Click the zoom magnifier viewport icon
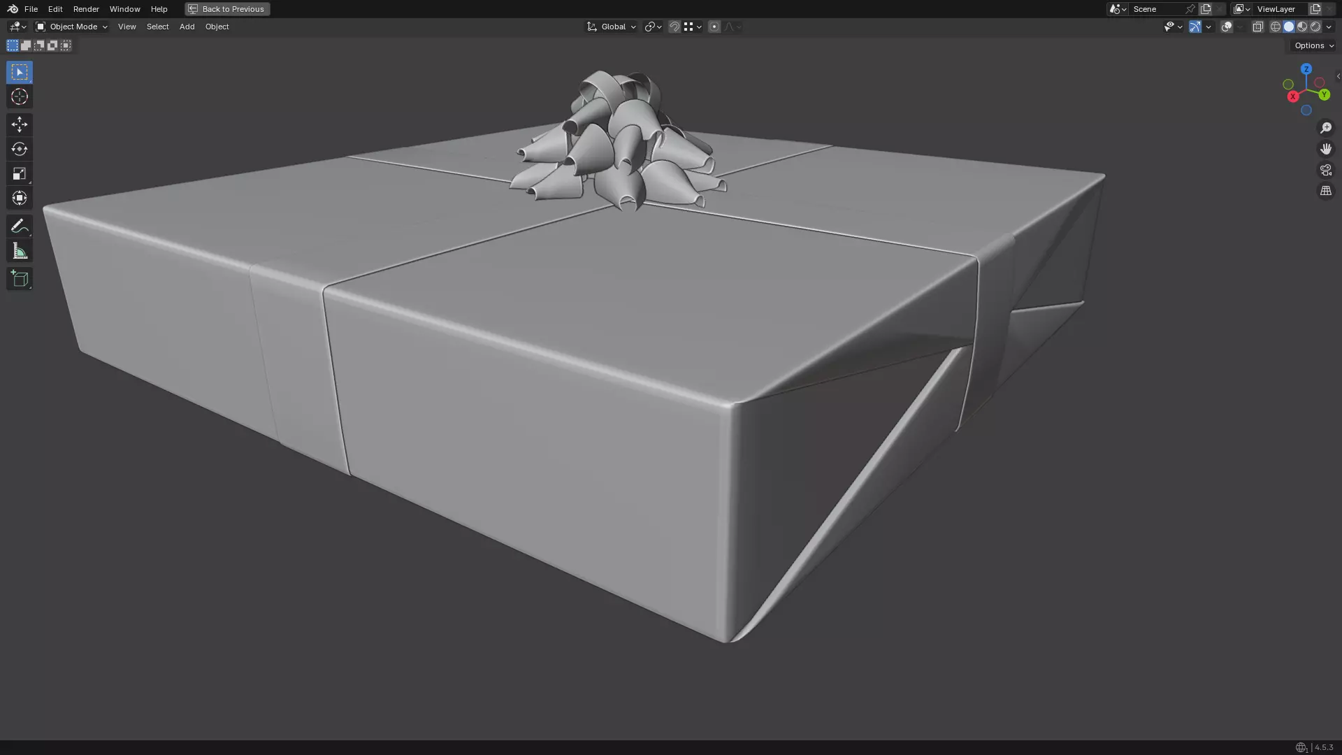 tap(1326, 128)
